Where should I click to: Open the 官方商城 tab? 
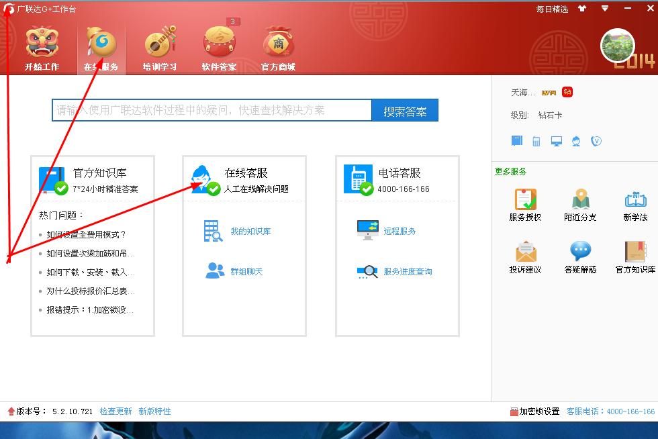pos(278,49)
